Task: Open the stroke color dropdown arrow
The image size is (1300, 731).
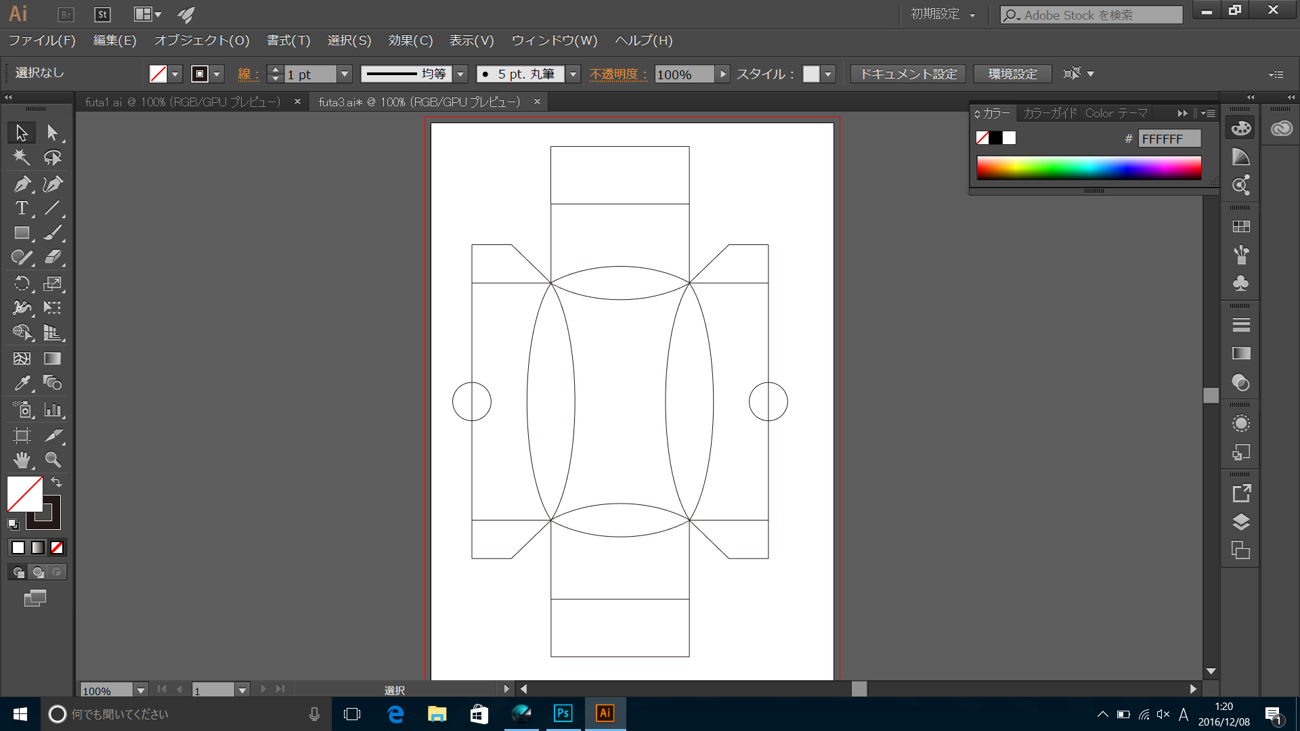Action: pos(217,74)
